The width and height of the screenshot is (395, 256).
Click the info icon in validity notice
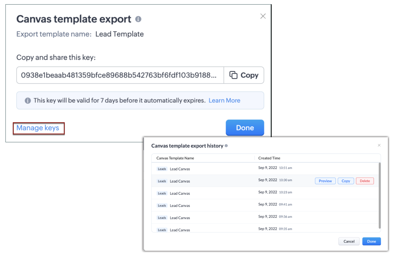pos(28,101)
